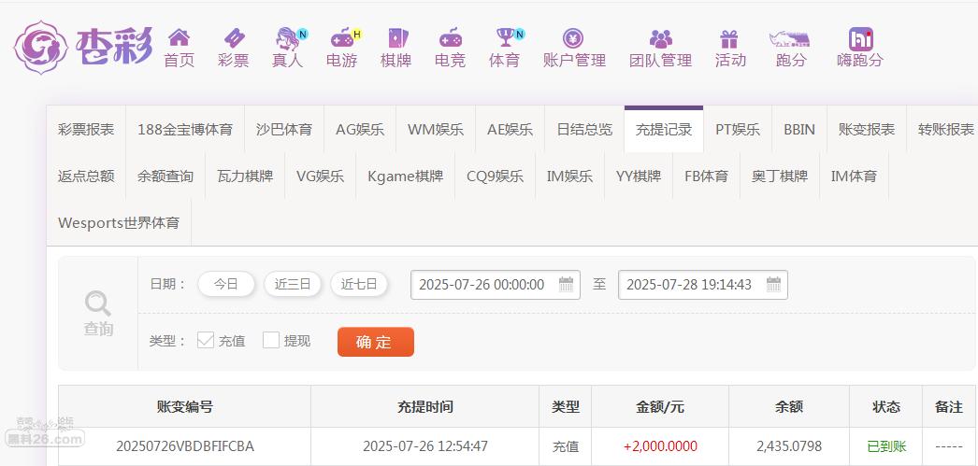The width and height of the screenshot is (978, 466).
Task: Open the 彩票 lottery ticket icon
Action: click(233, 38)
